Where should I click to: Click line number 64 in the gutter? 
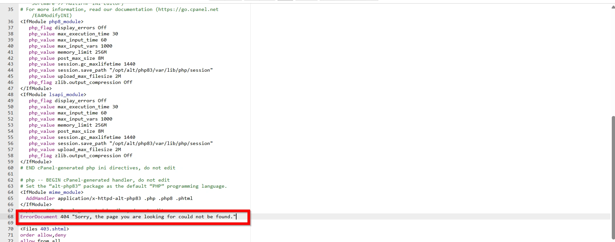(x=11, y=192)
